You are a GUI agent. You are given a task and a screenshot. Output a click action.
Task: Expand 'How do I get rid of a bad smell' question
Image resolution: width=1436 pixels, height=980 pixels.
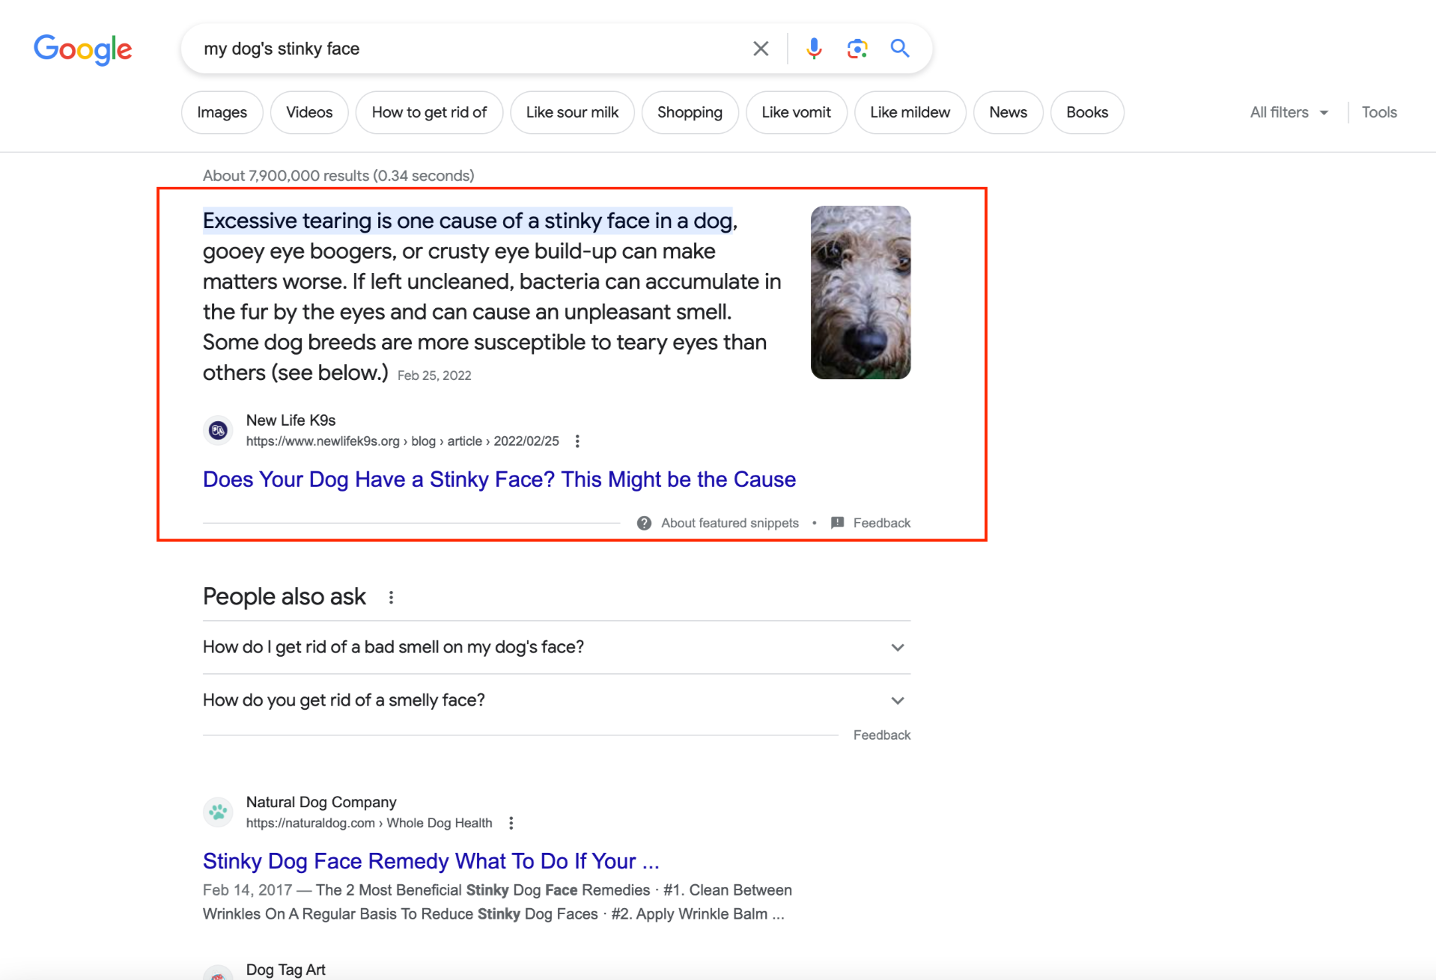pyautogui.click(x=897, y=647)
